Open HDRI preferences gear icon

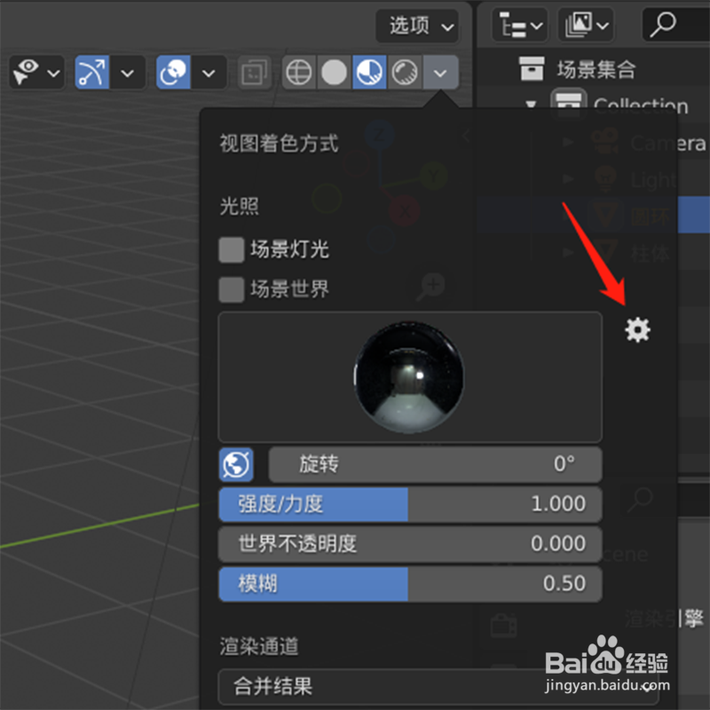637,329
